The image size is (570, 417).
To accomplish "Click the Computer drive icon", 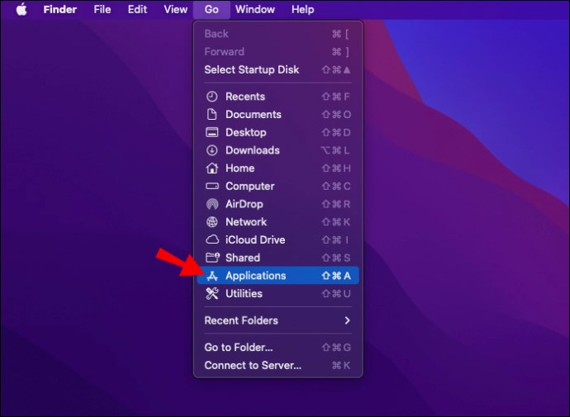I will [x=212, y=186].
